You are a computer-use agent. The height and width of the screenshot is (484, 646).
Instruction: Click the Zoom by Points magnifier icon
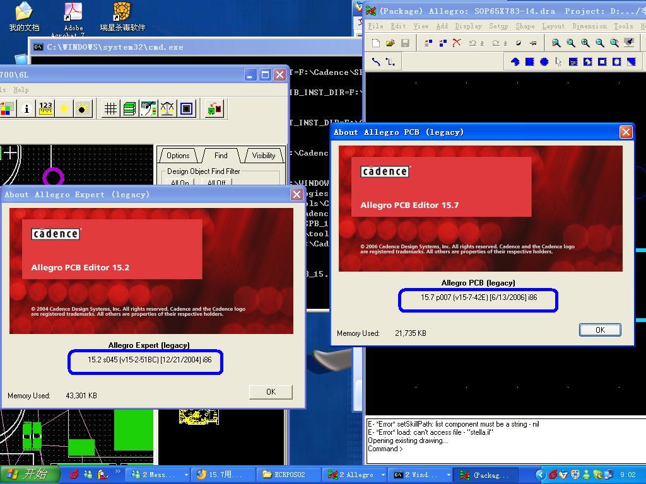click(556, 43)
